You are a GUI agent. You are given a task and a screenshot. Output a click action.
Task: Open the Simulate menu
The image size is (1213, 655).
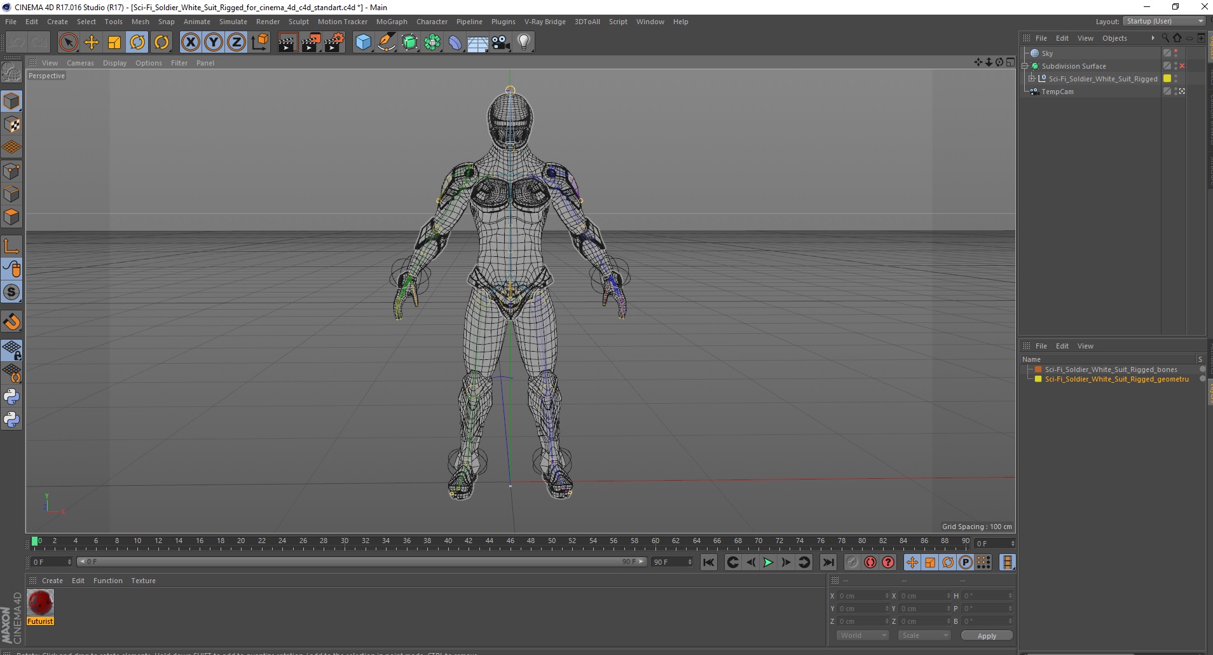(233, 22)
